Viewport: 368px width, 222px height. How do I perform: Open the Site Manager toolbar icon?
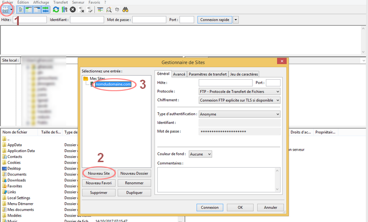(x=6, y=9)
